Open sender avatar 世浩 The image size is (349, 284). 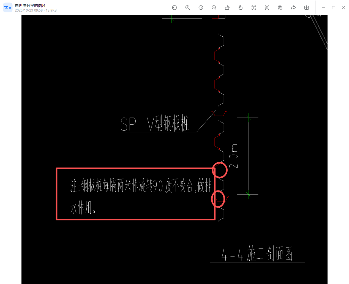pyautogui.click(x=7, y=7)
